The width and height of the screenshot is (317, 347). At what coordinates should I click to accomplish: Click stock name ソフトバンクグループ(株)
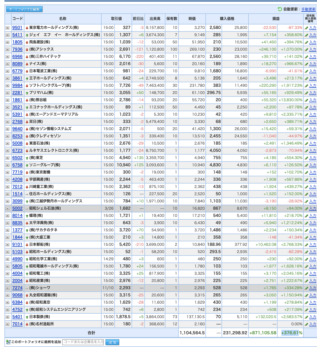[x=50, y=85]
